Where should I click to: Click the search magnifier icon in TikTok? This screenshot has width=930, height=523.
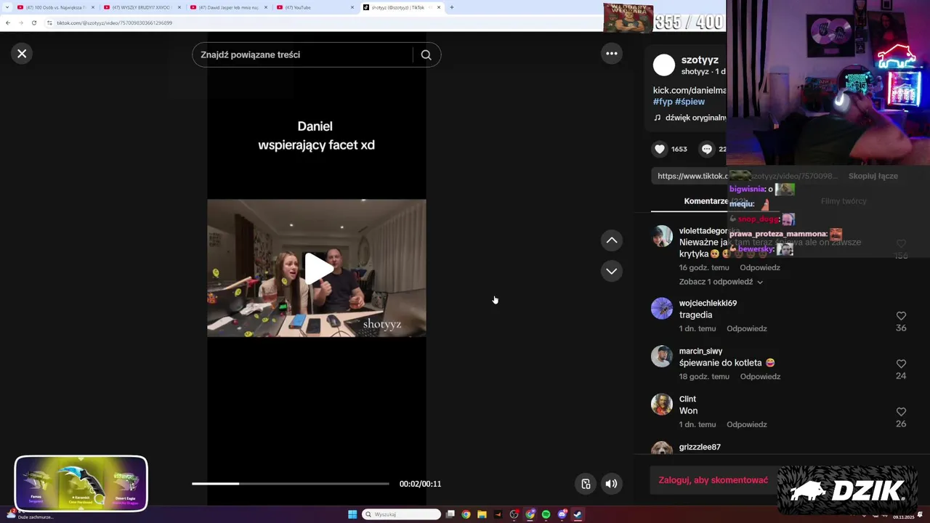tap(426, 54)
